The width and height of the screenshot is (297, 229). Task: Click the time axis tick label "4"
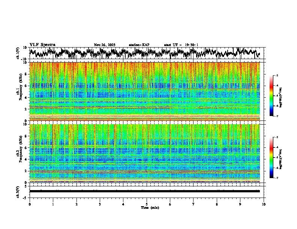coord(123,204)
